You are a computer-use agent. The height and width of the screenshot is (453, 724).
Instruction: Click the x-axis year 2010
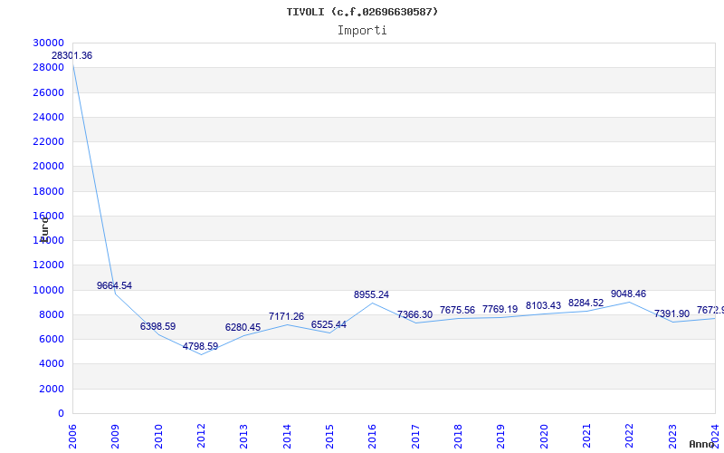(158, 436)
